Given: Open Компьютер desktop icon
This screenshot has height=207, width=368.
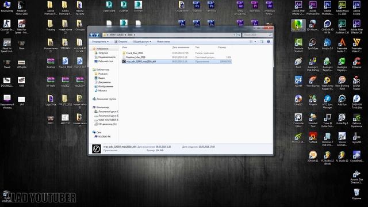Looking at the screenshot, I should point(7,6).
